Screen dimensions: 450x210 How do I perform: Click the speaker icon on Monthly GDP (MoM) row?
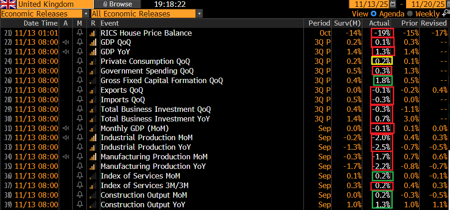(66, 128)
